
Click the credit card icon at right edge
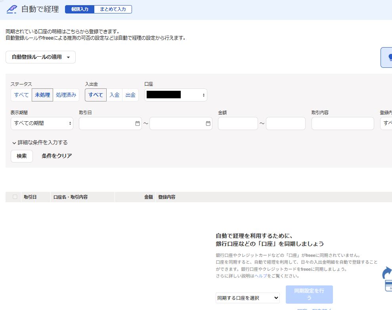point(388,286)
